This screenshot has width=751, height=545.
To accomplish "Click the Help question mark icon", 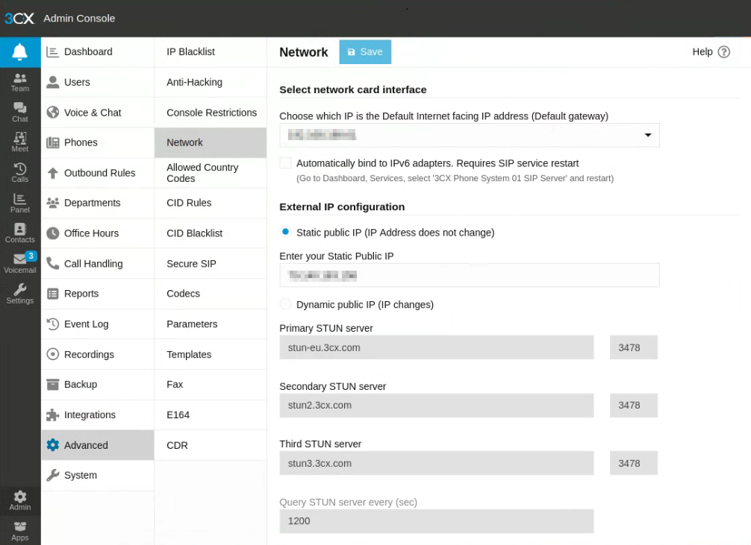I will coord(723,52).
